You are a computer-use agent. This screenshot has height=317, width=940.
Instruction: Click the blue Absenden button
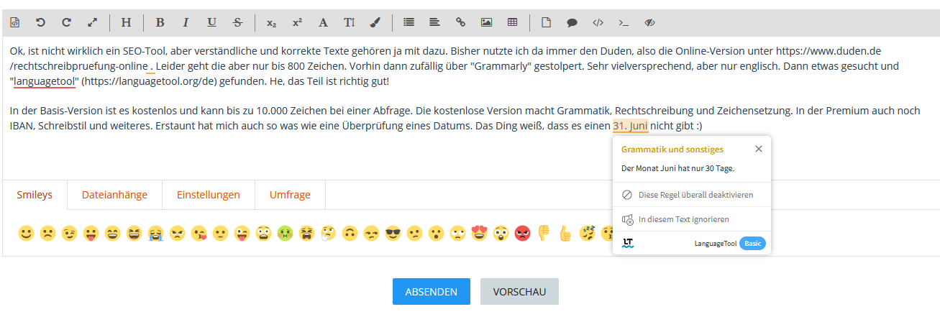[x=431, y=292]
